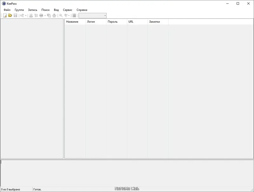Expand the Open URL dropdown arrow

point(45,16)
